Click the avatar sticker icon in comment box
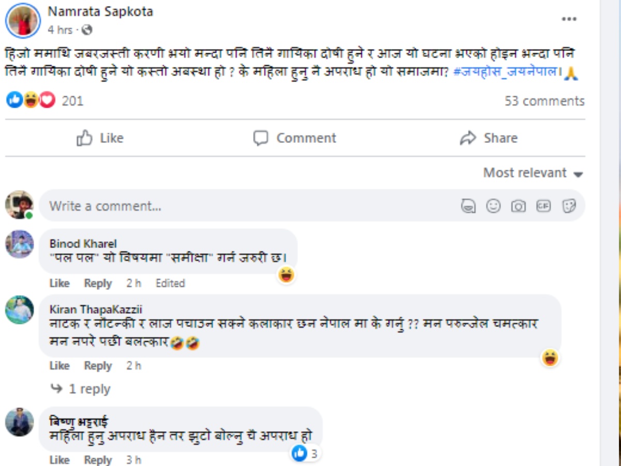This screenshot has height=466, width=621. (468, 206)
